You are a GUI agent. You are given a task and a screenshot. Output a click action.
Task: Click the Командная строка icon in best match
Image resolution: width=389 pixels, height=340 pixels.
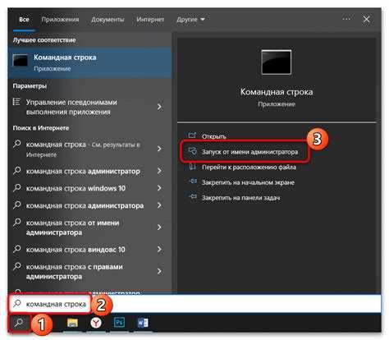click(x=21, y=61)
